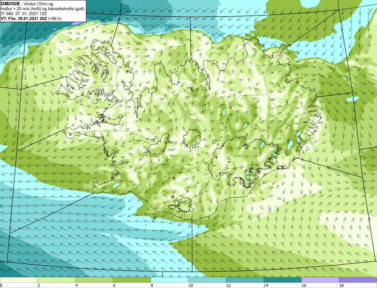The width and height of the screenshot is (377, 288).
Task: Click the legend scale value '10'
Action: [191, 285]
